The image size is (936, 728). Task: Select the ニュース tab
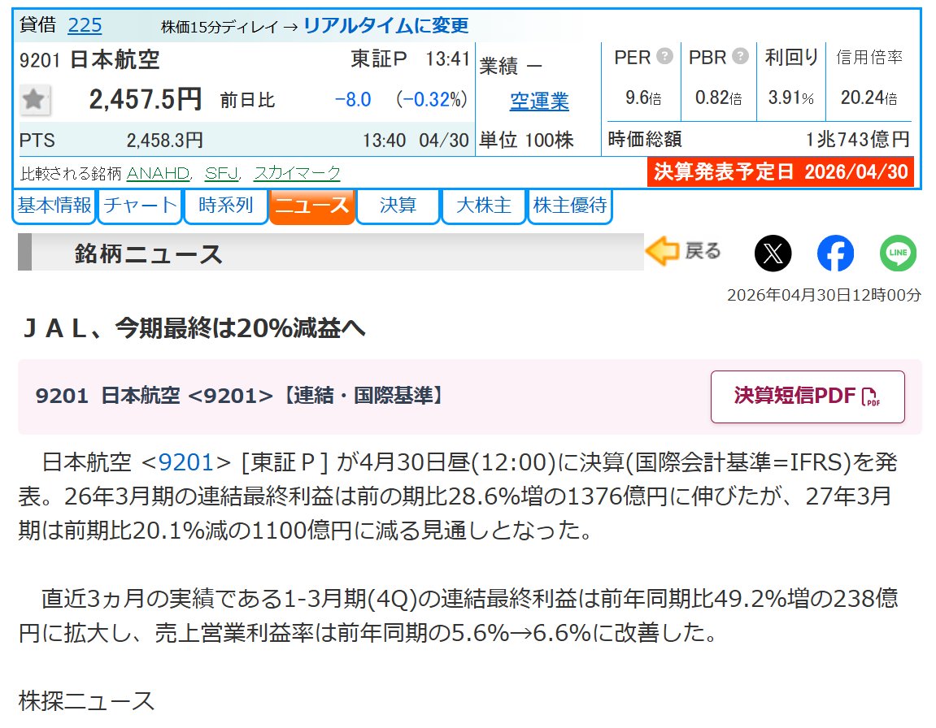[x=312, y=206]
